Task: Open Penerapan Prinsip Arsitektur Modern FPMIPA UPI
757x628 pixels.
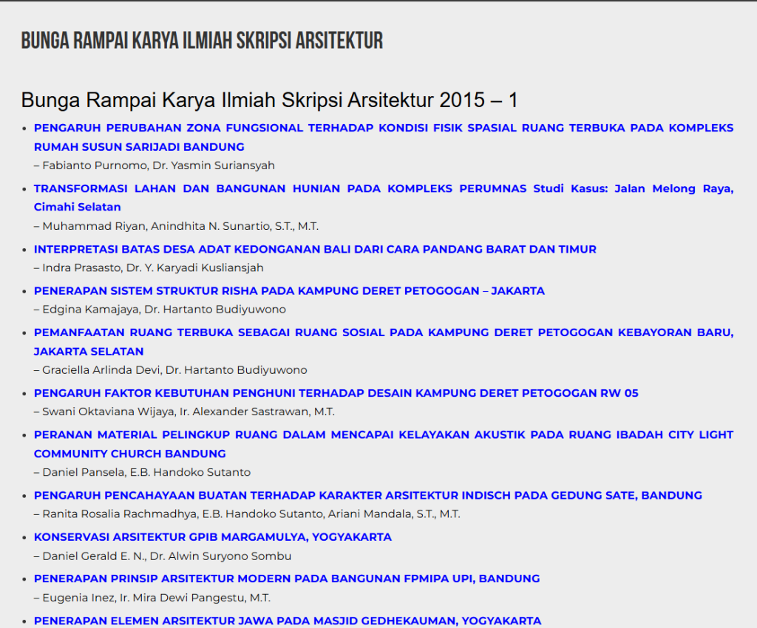Action: pos(287,578)
